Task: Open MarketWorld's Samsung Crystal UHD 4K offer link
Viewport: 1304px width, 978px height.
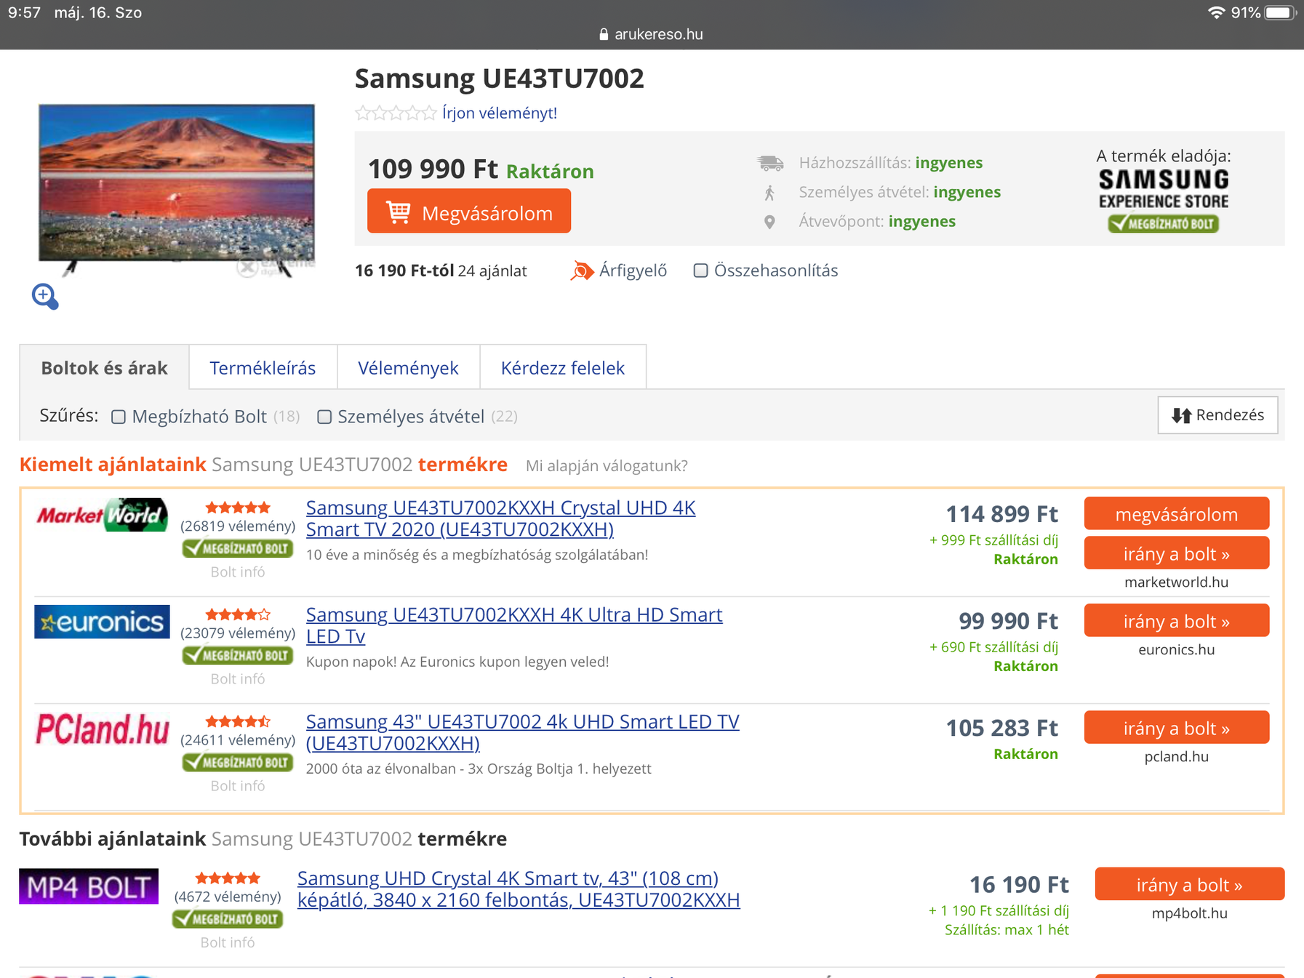Action: tap(501, 518)
